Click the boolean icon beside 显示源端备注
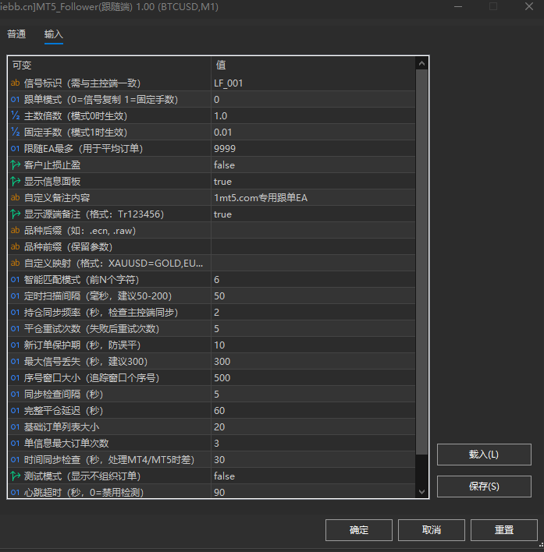Screen dimensions: 544x552 15,214
